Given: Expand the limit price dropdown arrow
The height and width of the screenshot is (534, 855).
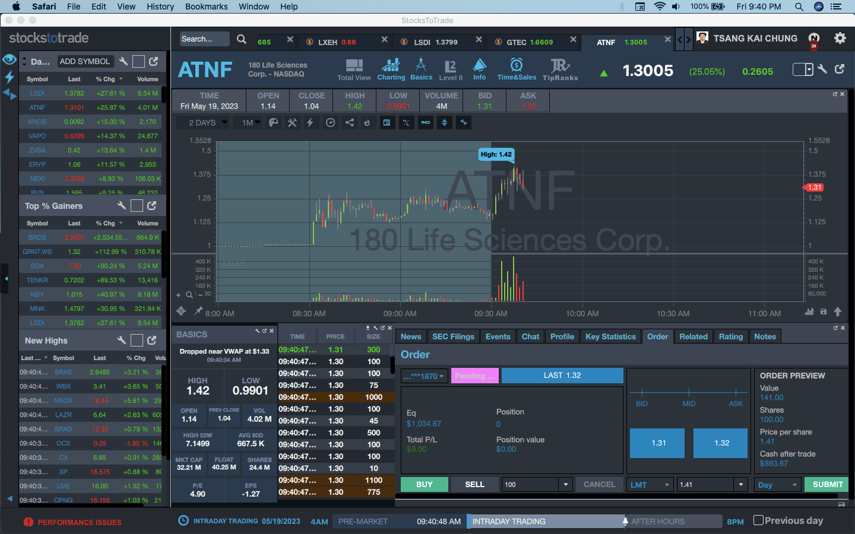Looking at the screenshot, I should click(740, 485).
